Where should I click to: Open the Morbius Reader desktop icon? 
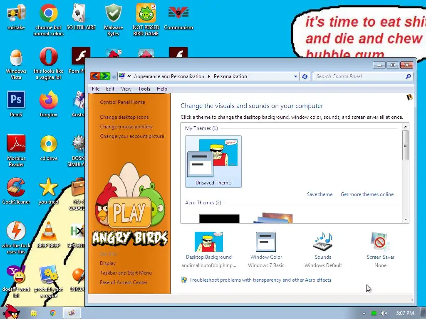[16, 150]
